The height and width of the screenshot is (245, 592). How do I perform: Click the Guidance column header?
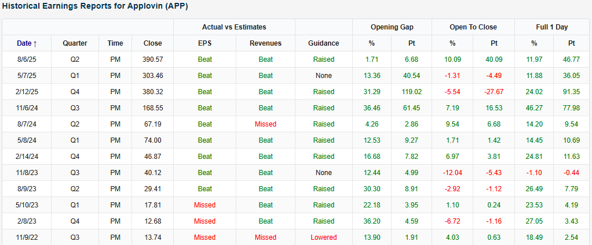323,43
